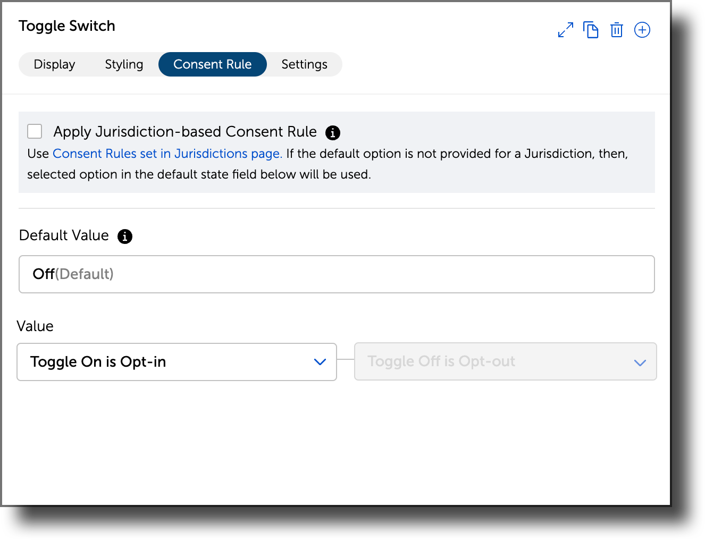
Task: Expand the Toggle Off is Opt-out dropdown
Action: pos(505,361)
